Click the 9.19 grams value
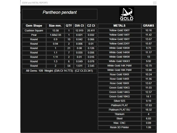This screenshot has width=177, height=133. pyautogui.click(x=149, y=101)
